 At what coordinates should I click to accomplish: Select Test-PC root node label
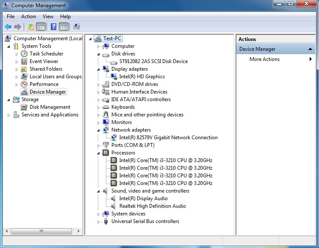[x=112, y=39]
